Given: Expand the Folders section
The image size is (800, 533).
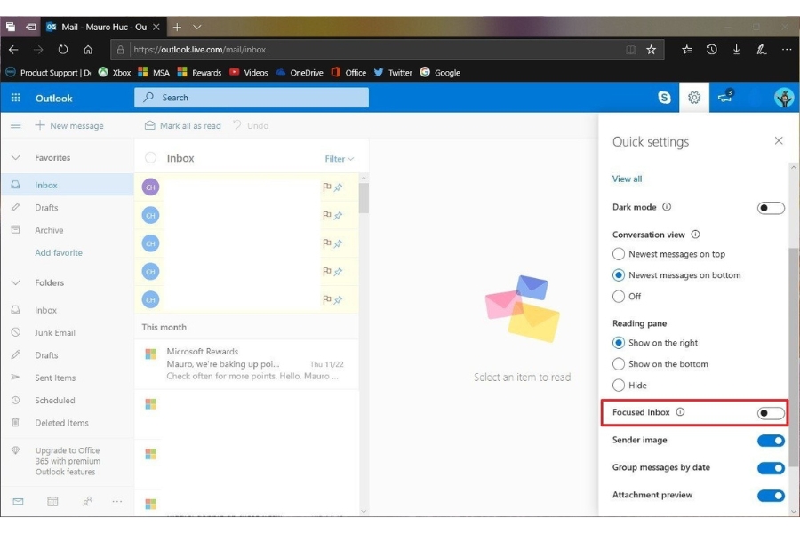Looking at the screenshot, I should (x=14, y=282).
